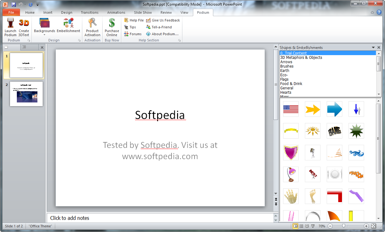Switch to the Home tab
The height and width of the screenshot is (232, 385).
[30, 12]
